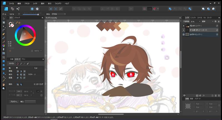The image size is (222, 120).
Task: Select the Fill gradient tool
Action: [4, 46]
